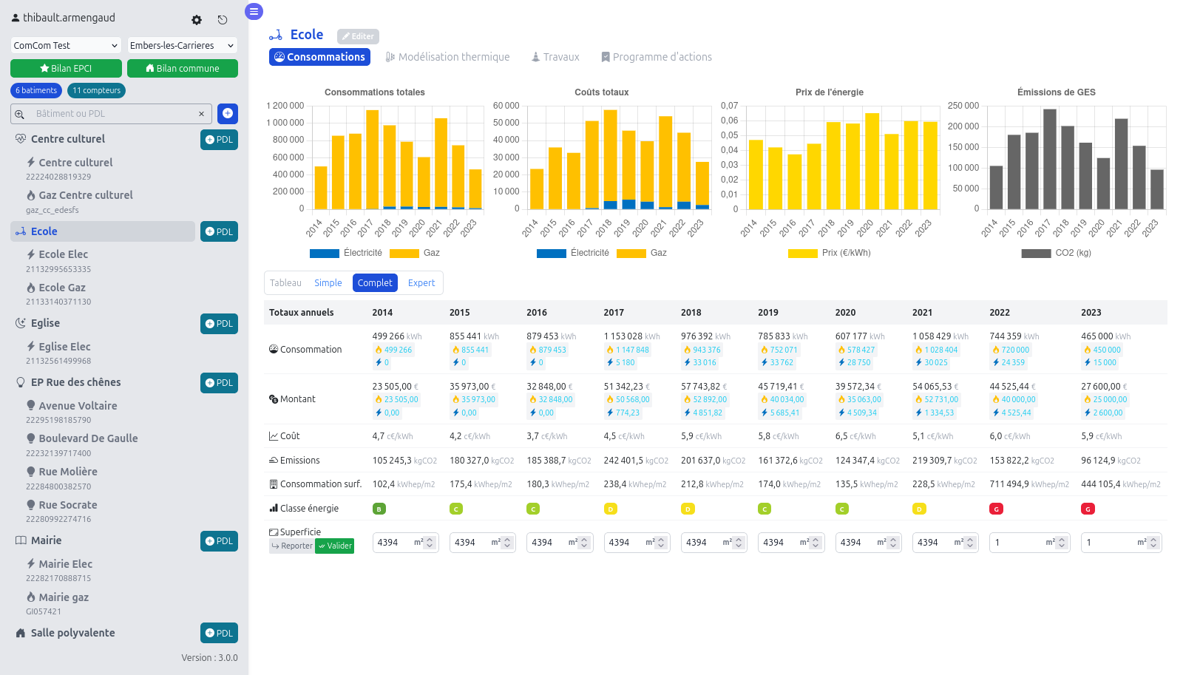Open the ComCom Test dropdown
The height and width of the screenshot is (675, 1183).
click(65, 45)
